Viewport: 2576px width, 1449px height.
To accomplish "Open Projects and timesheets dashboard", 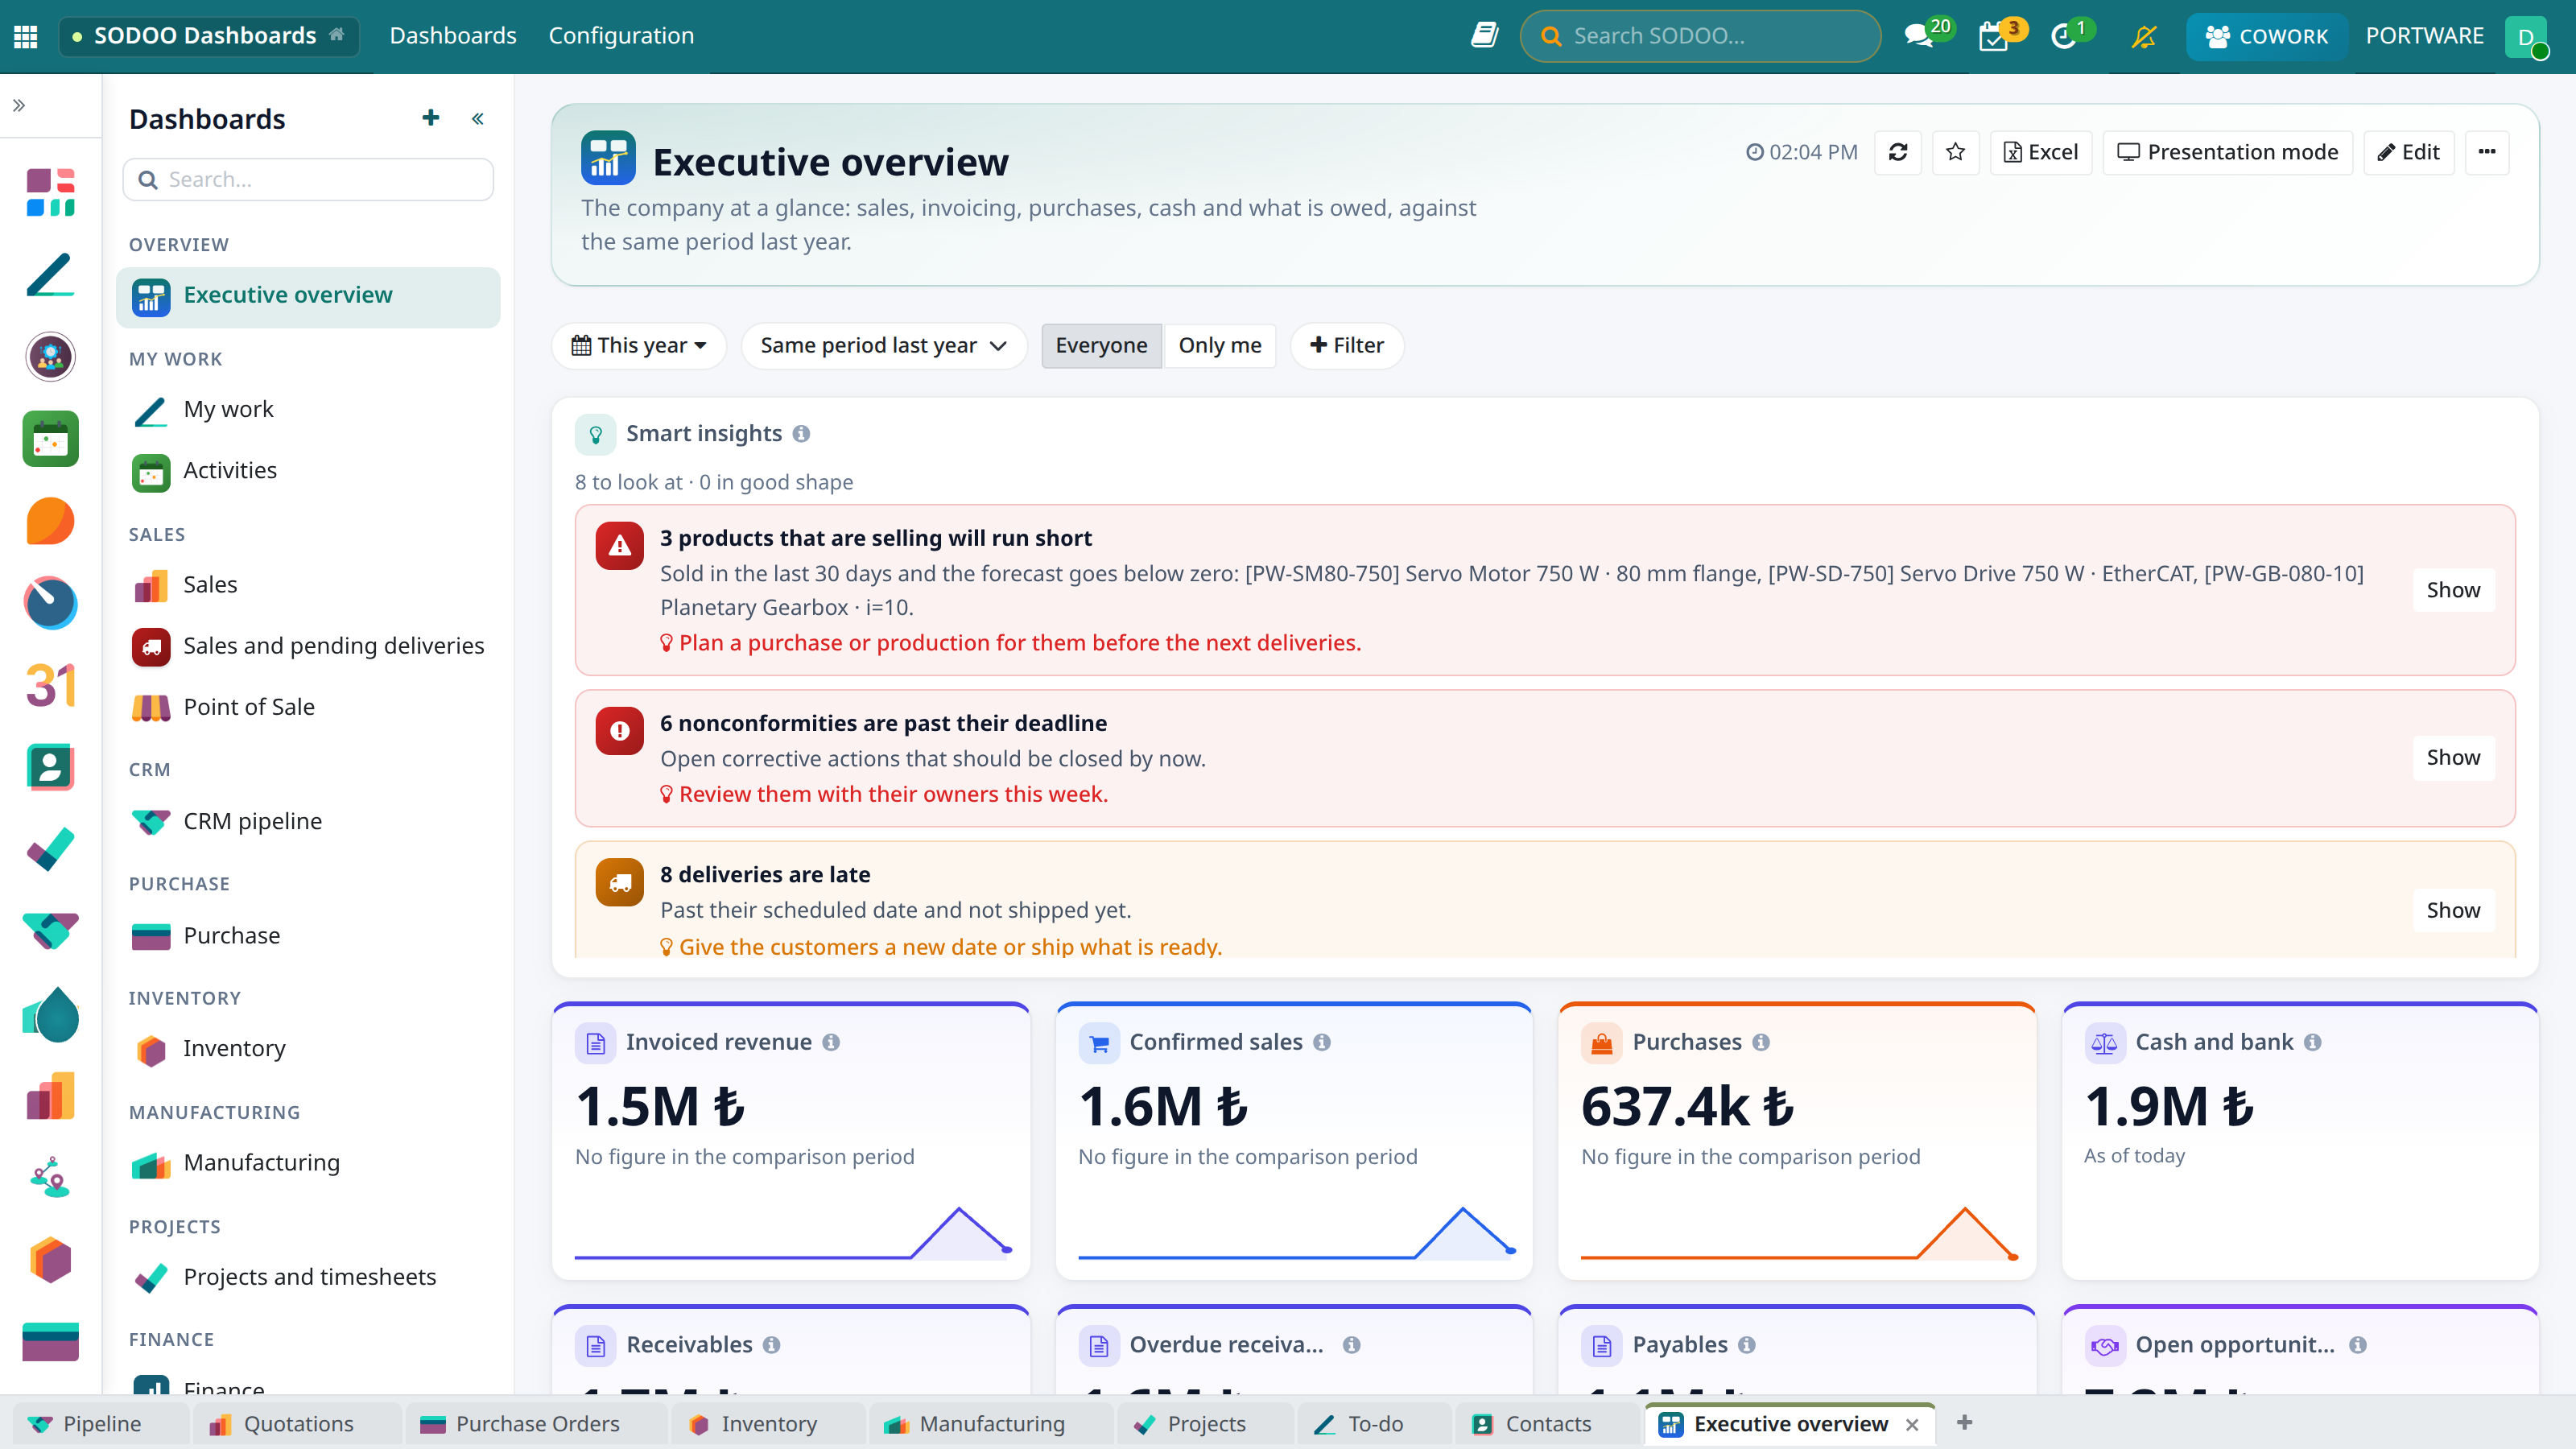I will 308,1277.
